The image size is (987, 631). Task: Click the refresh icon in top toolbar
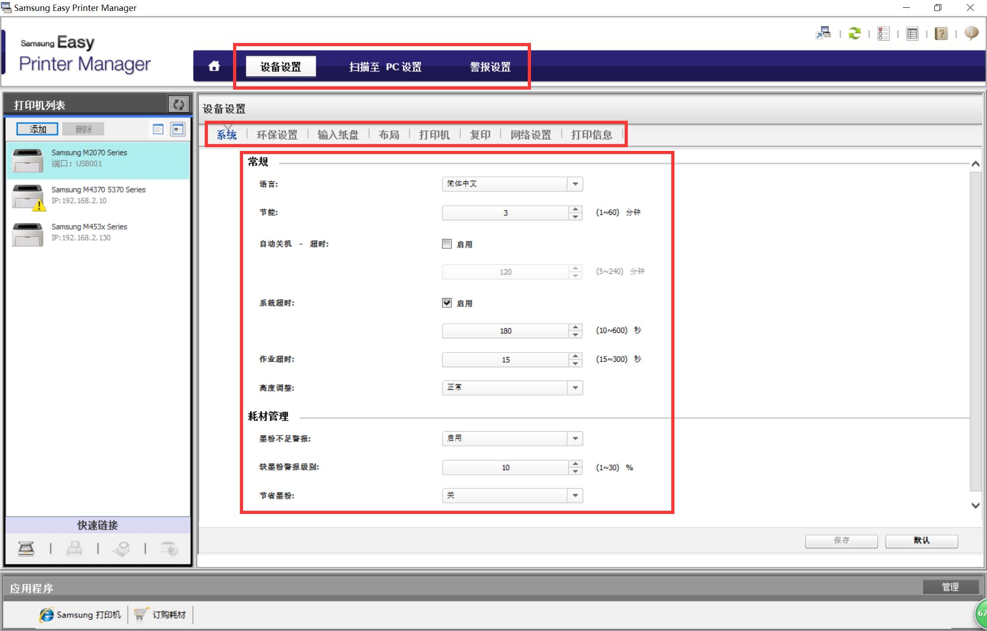point(854,33)
